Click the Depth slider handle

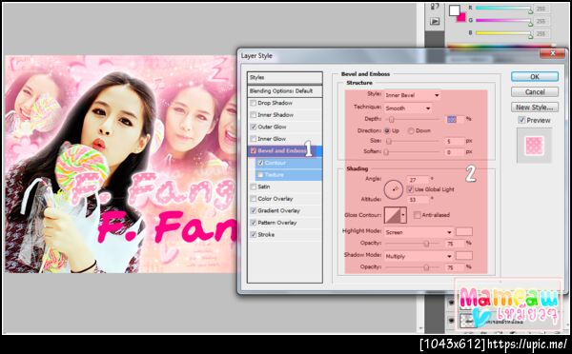click(x=391, y=120)
